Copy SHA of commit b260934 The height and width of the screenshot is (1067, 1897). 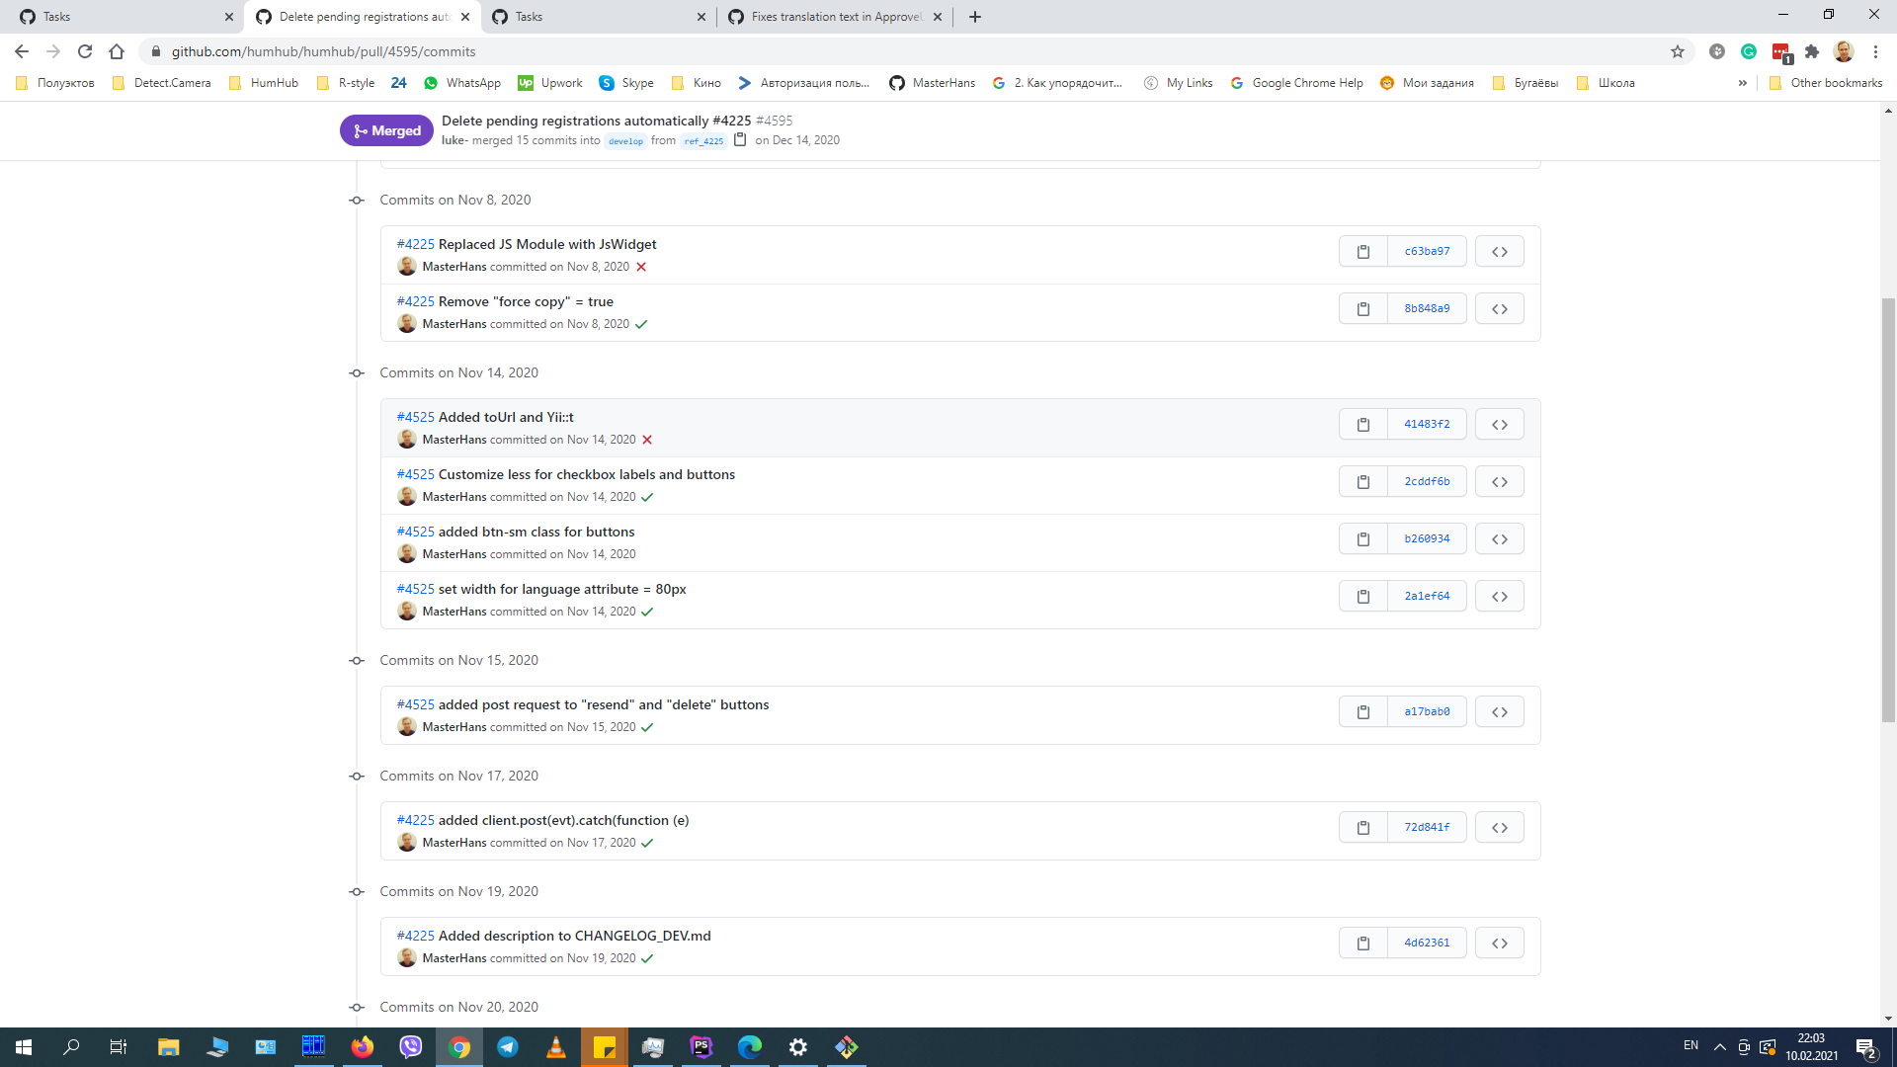coord(1363,538)
